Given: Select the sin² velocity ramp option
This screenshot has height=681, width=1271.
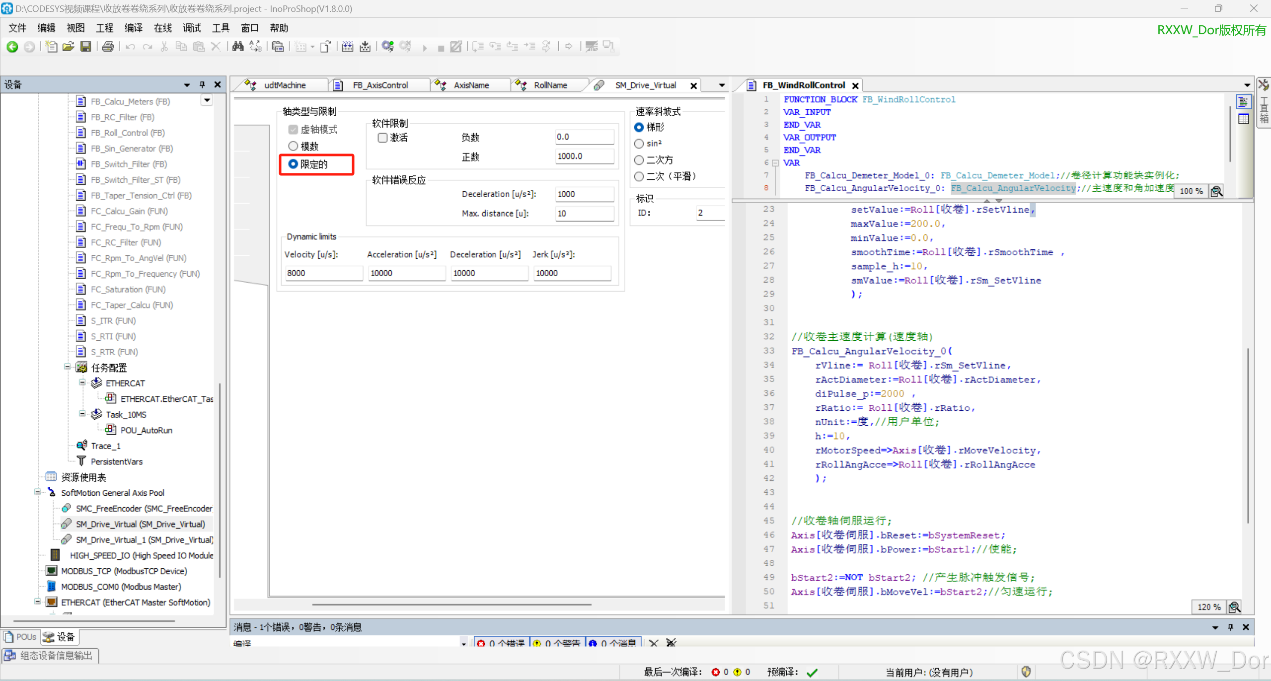Looking at the screenshot, I should click(x=639, y=144).
